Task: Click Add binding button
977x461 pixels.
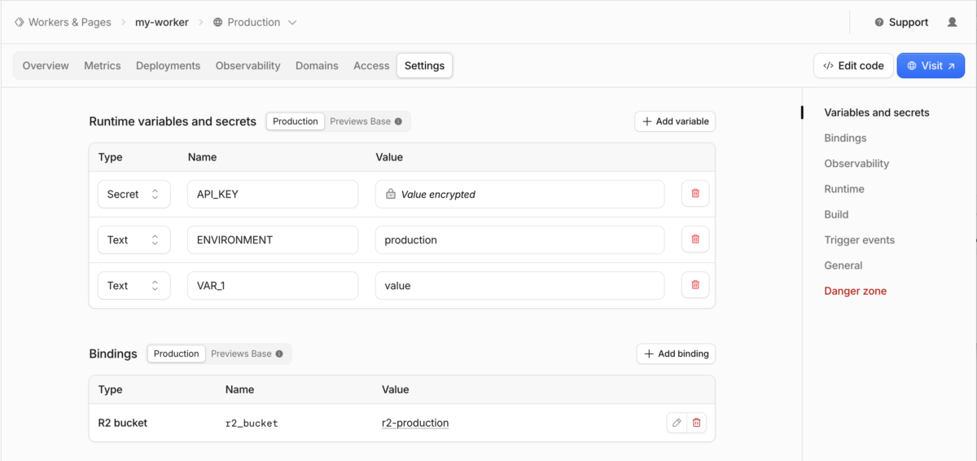Action: tap(676, 353)
